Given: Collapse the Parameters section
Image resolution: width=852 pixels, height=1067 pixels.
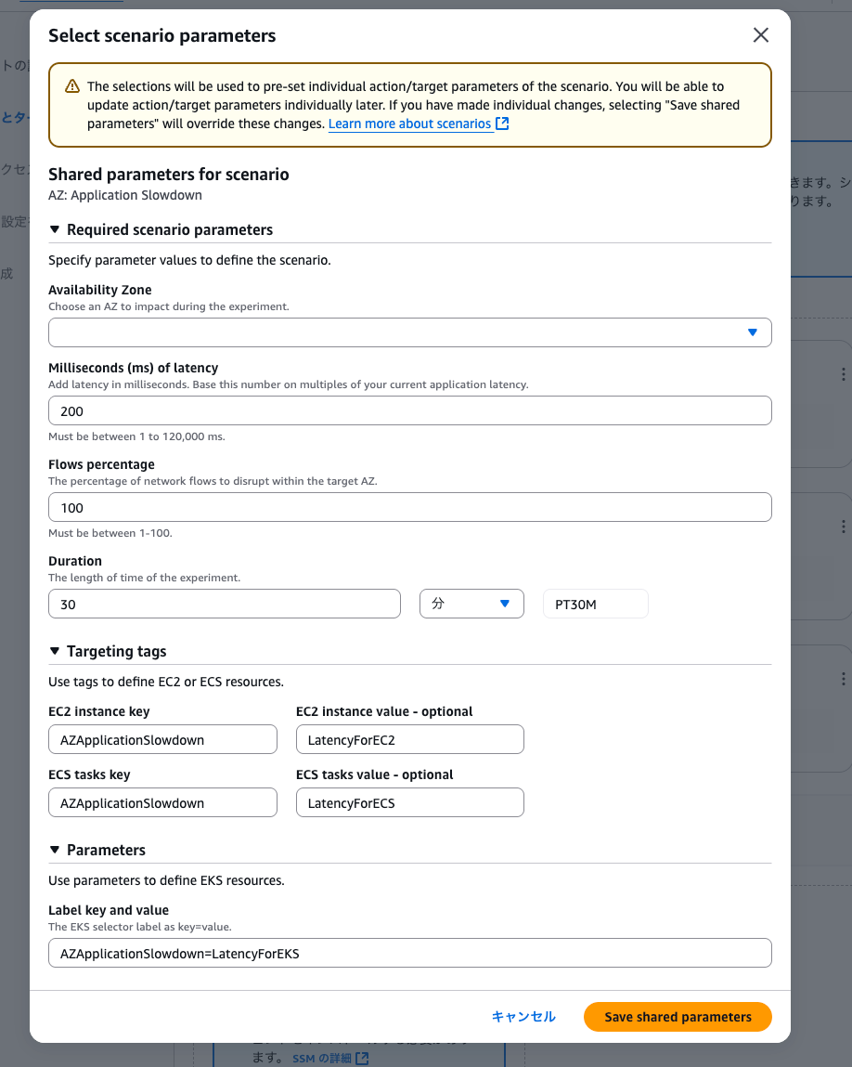Looking at the screenshot, I should coord(55,850).
